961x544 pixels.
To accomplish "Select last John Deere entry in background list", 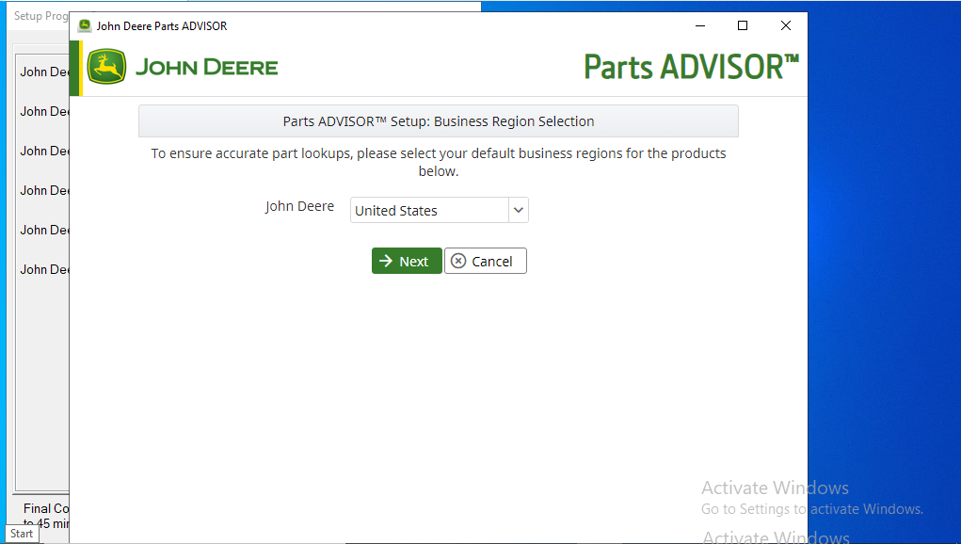I will pyautogui.click(x=45, y=269).
